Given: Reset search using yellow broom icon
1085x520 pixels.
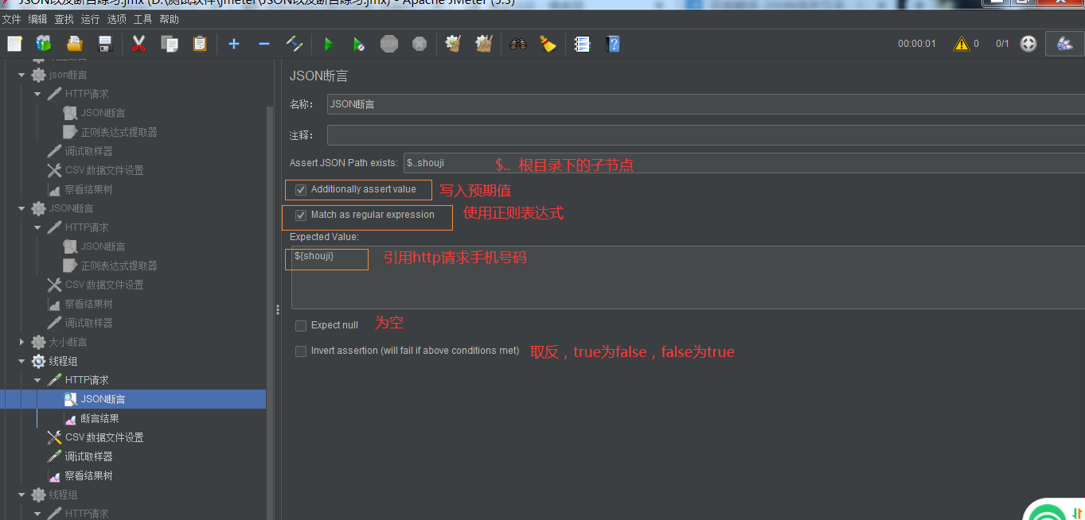Looking at the screenshot, I should (548, 44).
